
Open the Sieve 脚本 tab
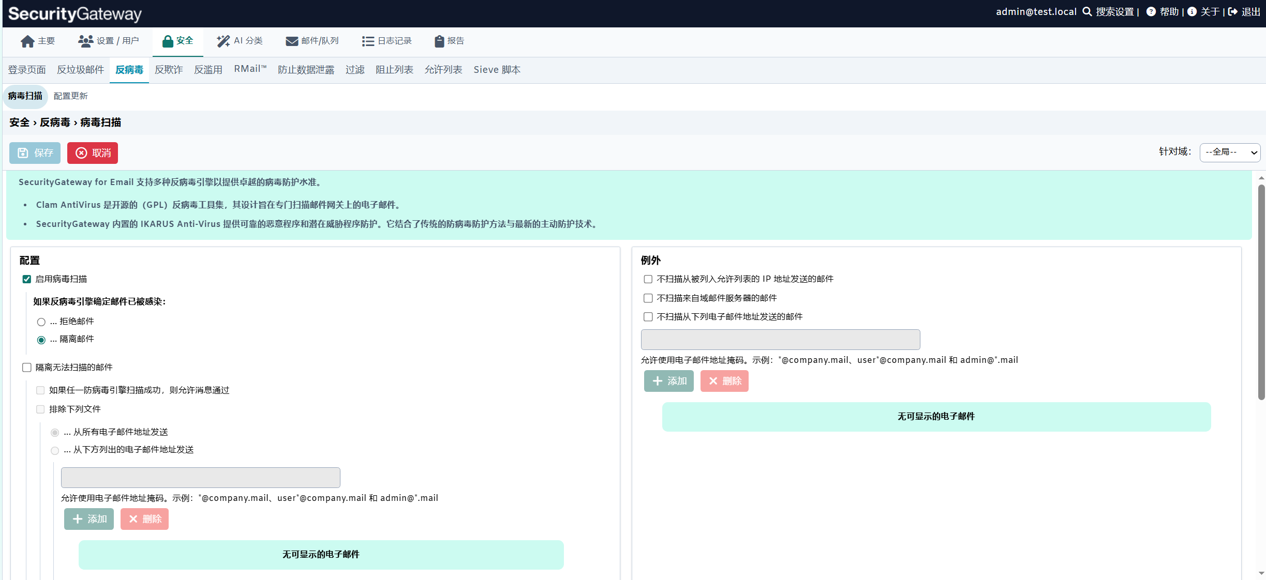point(497,70)
